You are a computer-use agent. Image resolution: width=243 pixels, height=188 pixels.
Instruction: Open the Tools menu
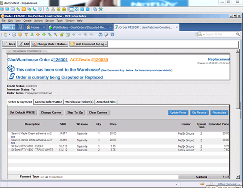pyautogui.click(x=60, y=21)
